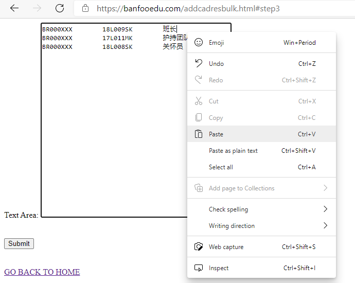355x283 pixels.
Task: Click the browser back arrow
Action: (14, 8)
